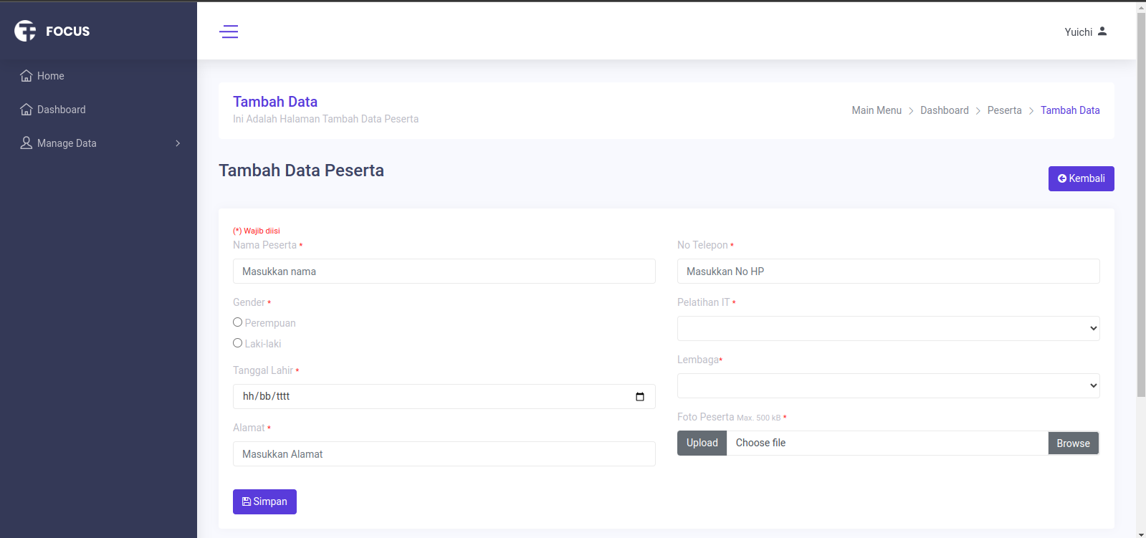
Task: Select the Laki-laki gender option
Action: pos(238,343)
